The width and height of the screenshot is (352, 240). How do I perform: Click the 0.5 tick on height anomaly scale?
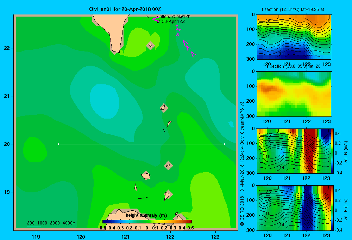(190, 228)
